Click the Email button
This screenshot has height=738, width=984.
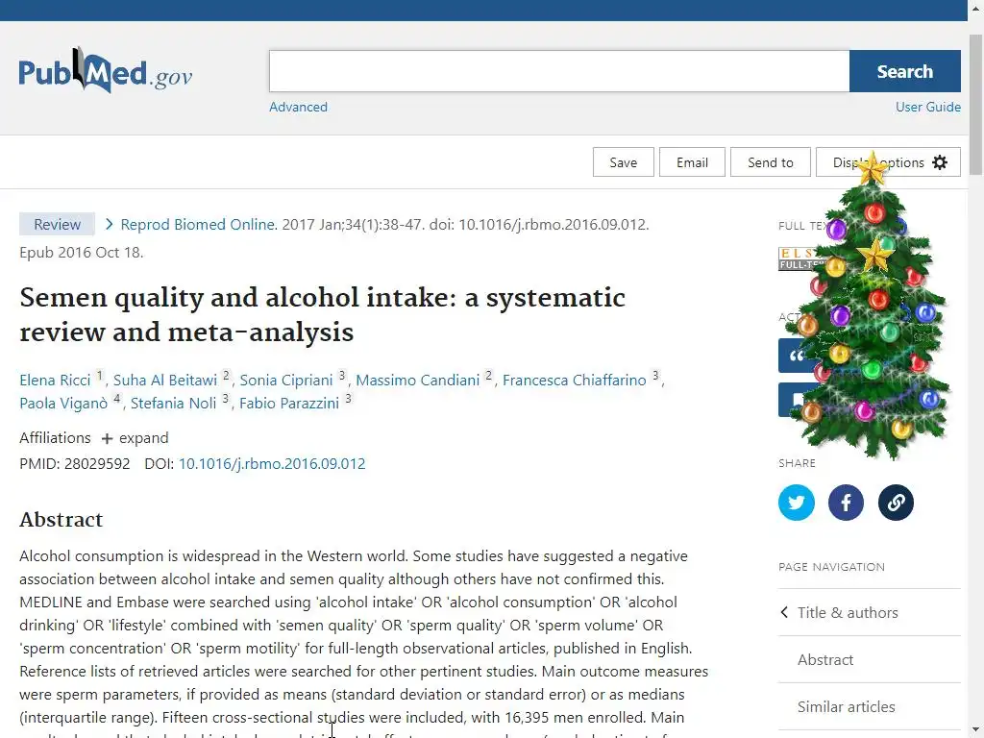[x=692, y=162]
